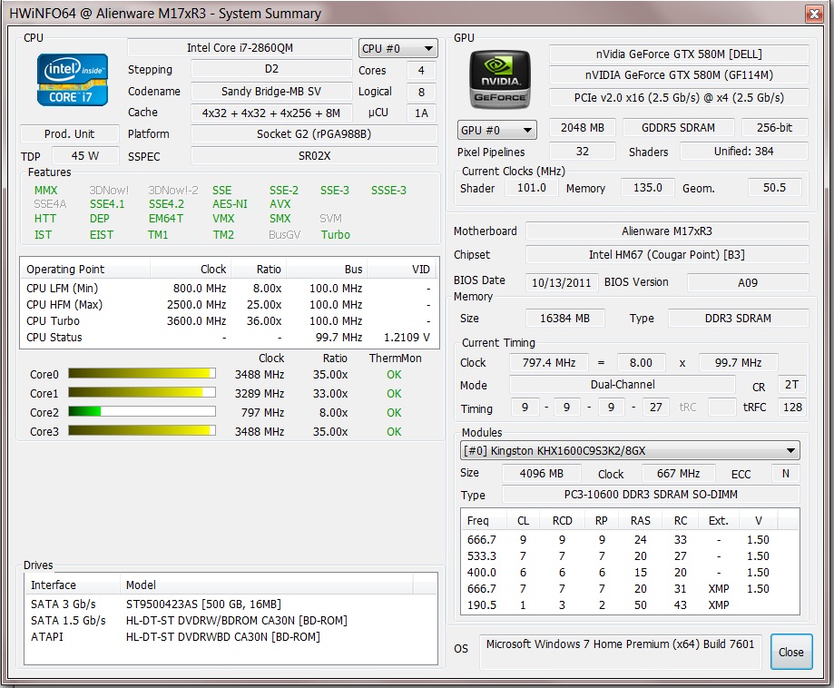Select the CPU LFM (Min) row
Screen dimensions: 834x688
pos(230,289)
